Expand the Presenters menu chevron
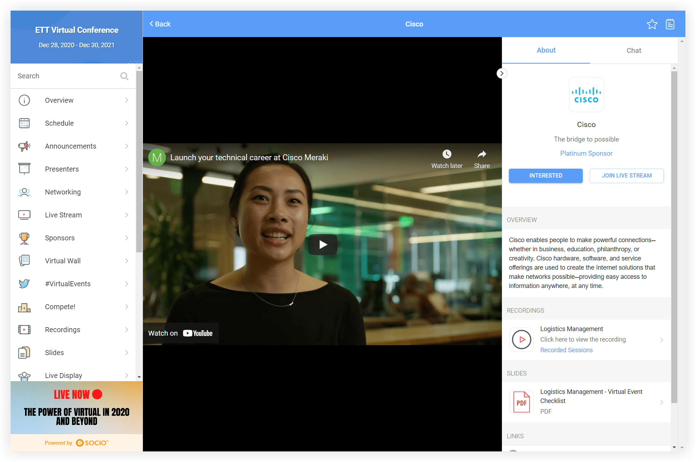This screenshot has width=696, height=462. [127, 169]
